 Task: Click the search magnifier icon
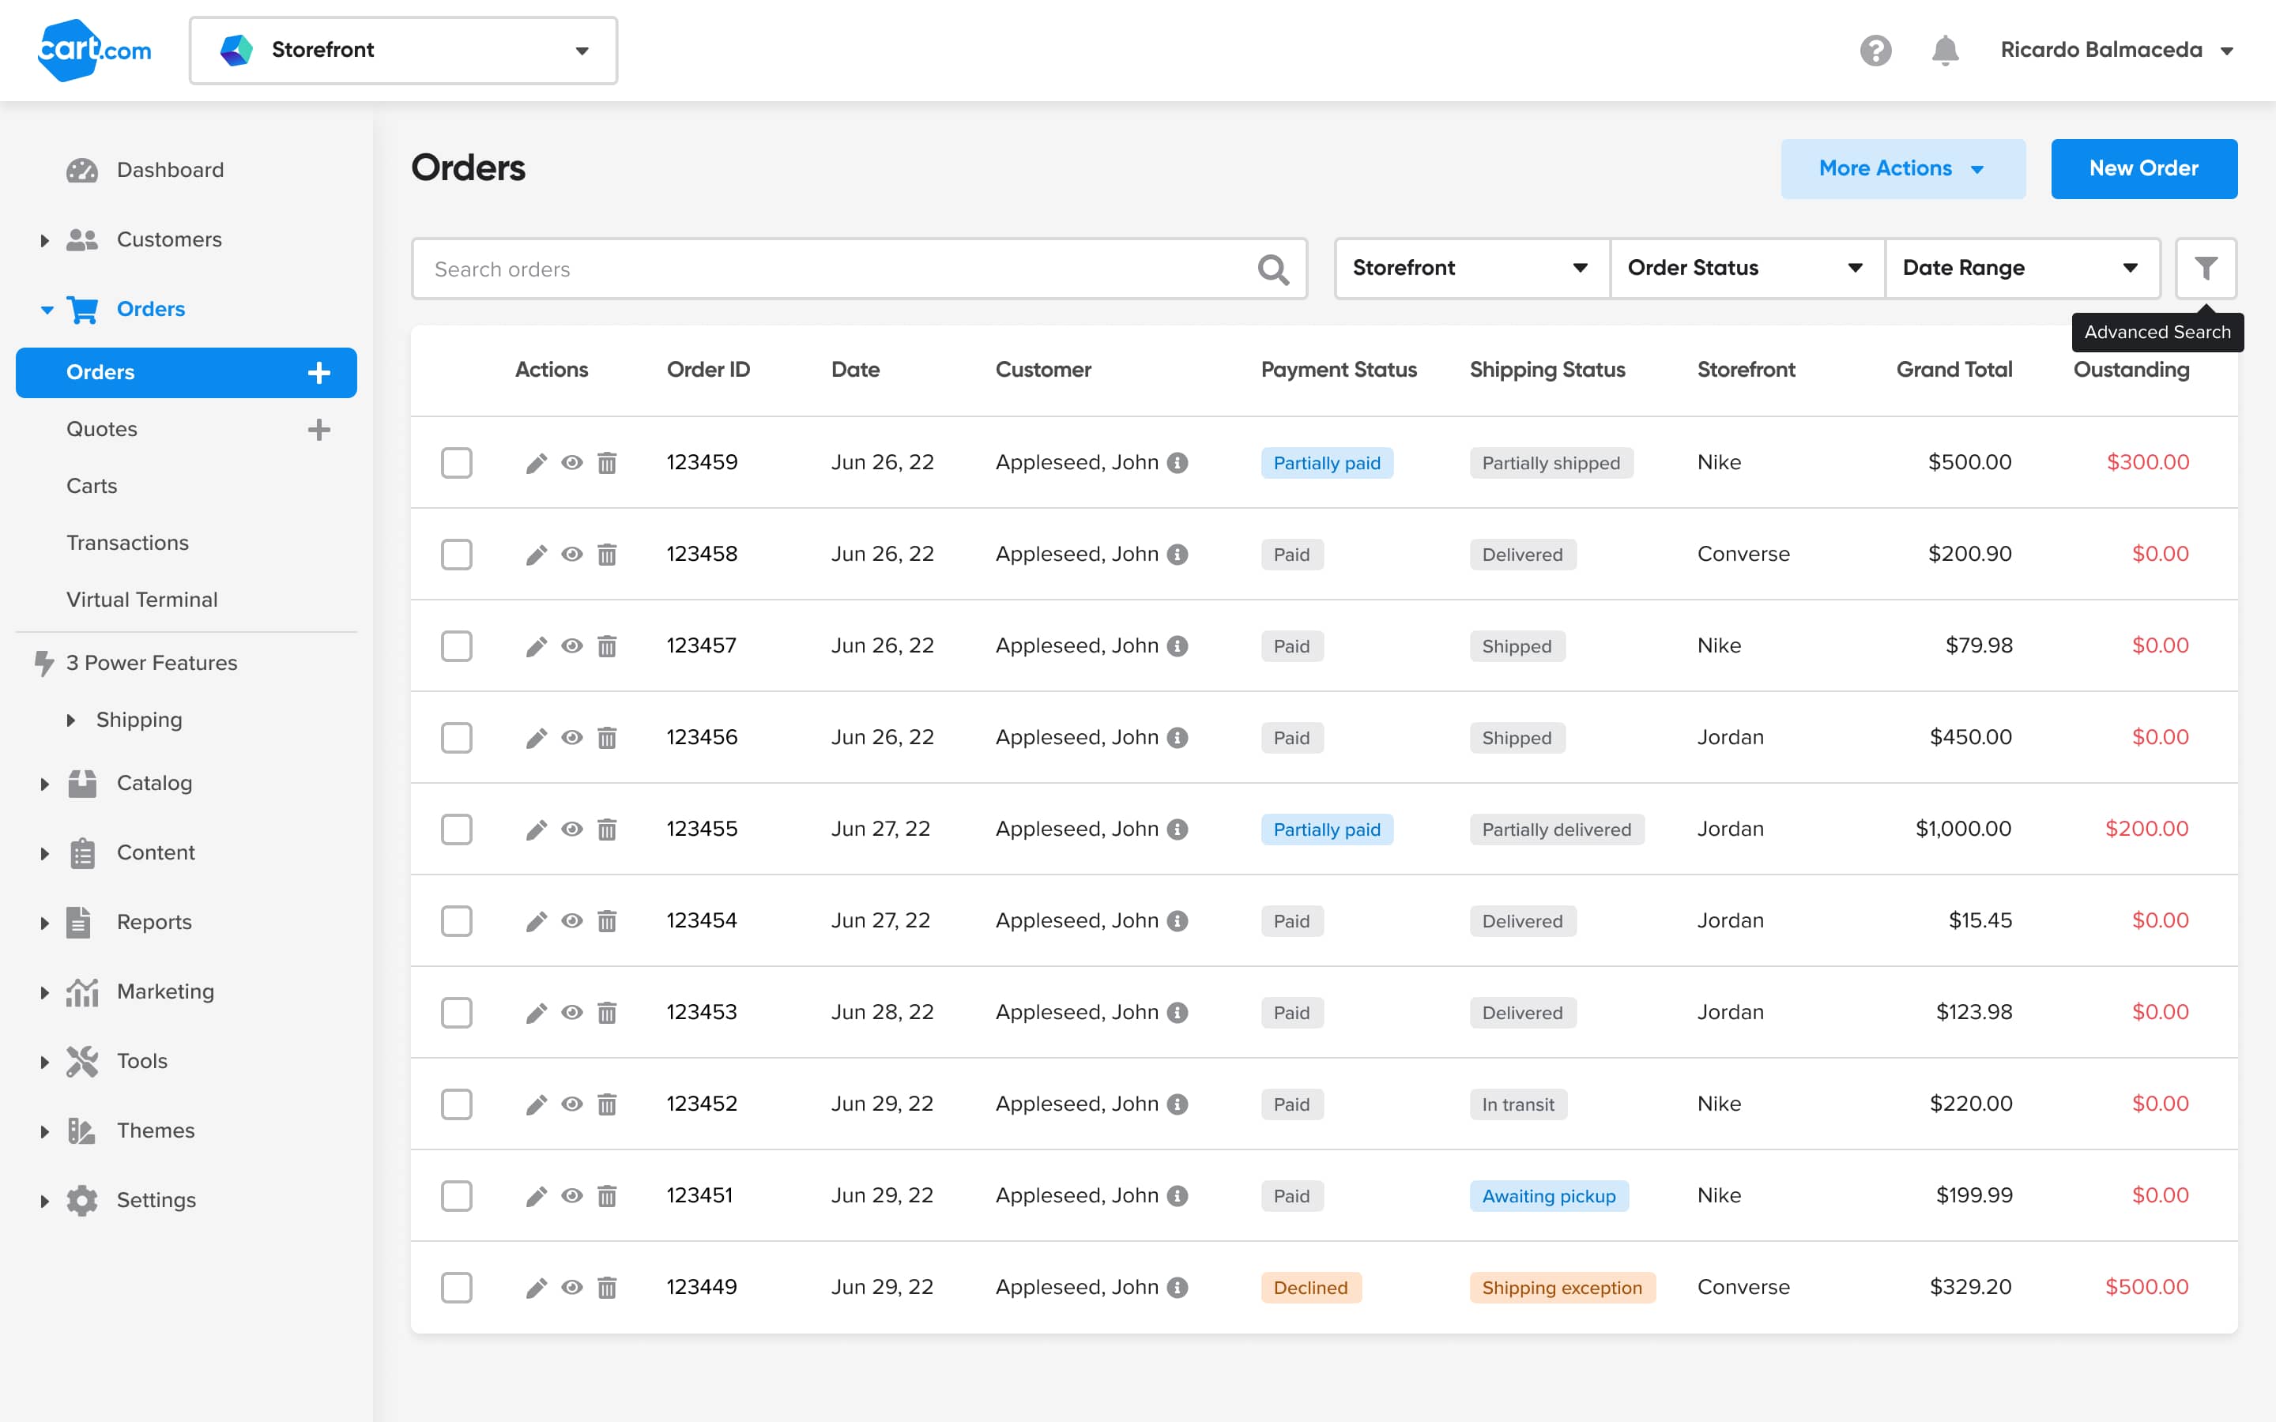(x=1272, y=270)
